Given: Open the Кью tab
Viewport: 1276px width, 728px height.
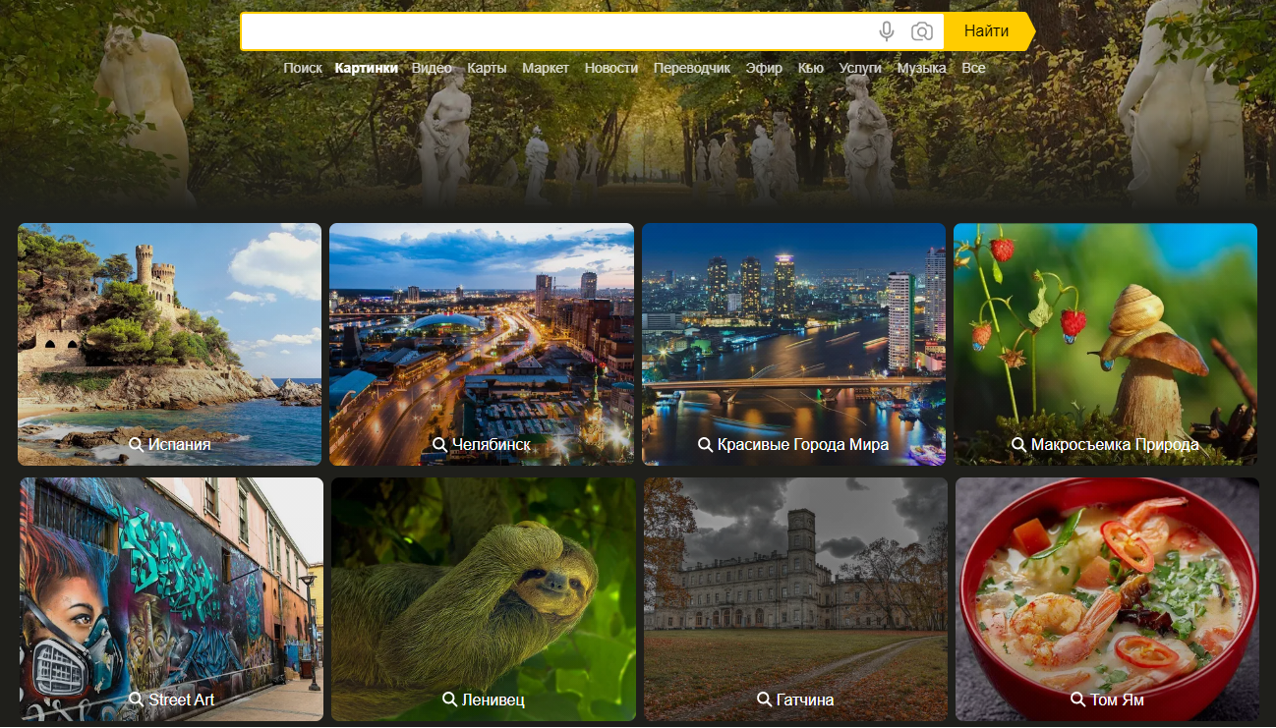Looking at the screenshot, I should tap(811, 68).
